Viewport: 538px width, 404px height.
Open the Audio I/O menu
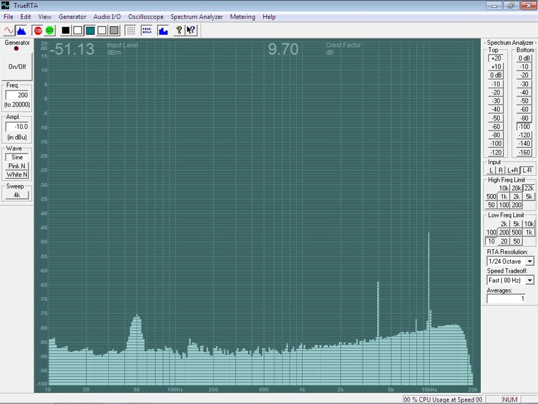[107, 17]
